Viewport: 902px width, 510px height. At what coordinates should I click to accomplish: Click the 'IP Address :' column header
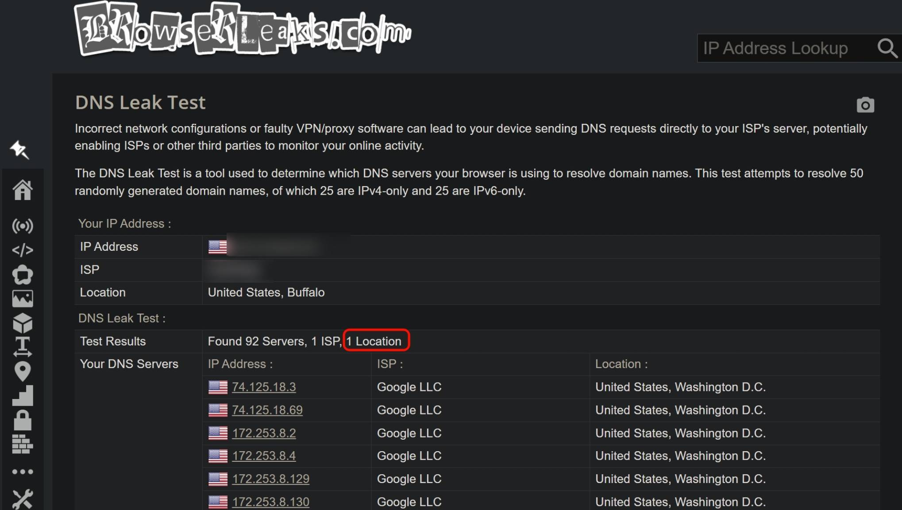[x=240, y=364]
